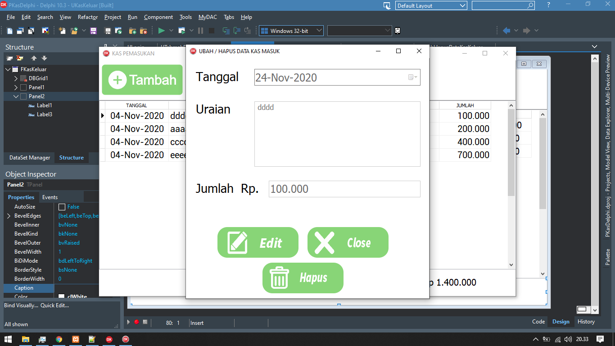Select the clWhite color swatch for Color property
The image size is (615, 346).
[62, 296]
